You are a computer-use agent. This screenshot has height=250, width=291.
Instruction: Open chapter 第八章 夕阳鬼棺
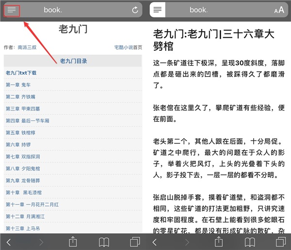[x=23, y=169]
